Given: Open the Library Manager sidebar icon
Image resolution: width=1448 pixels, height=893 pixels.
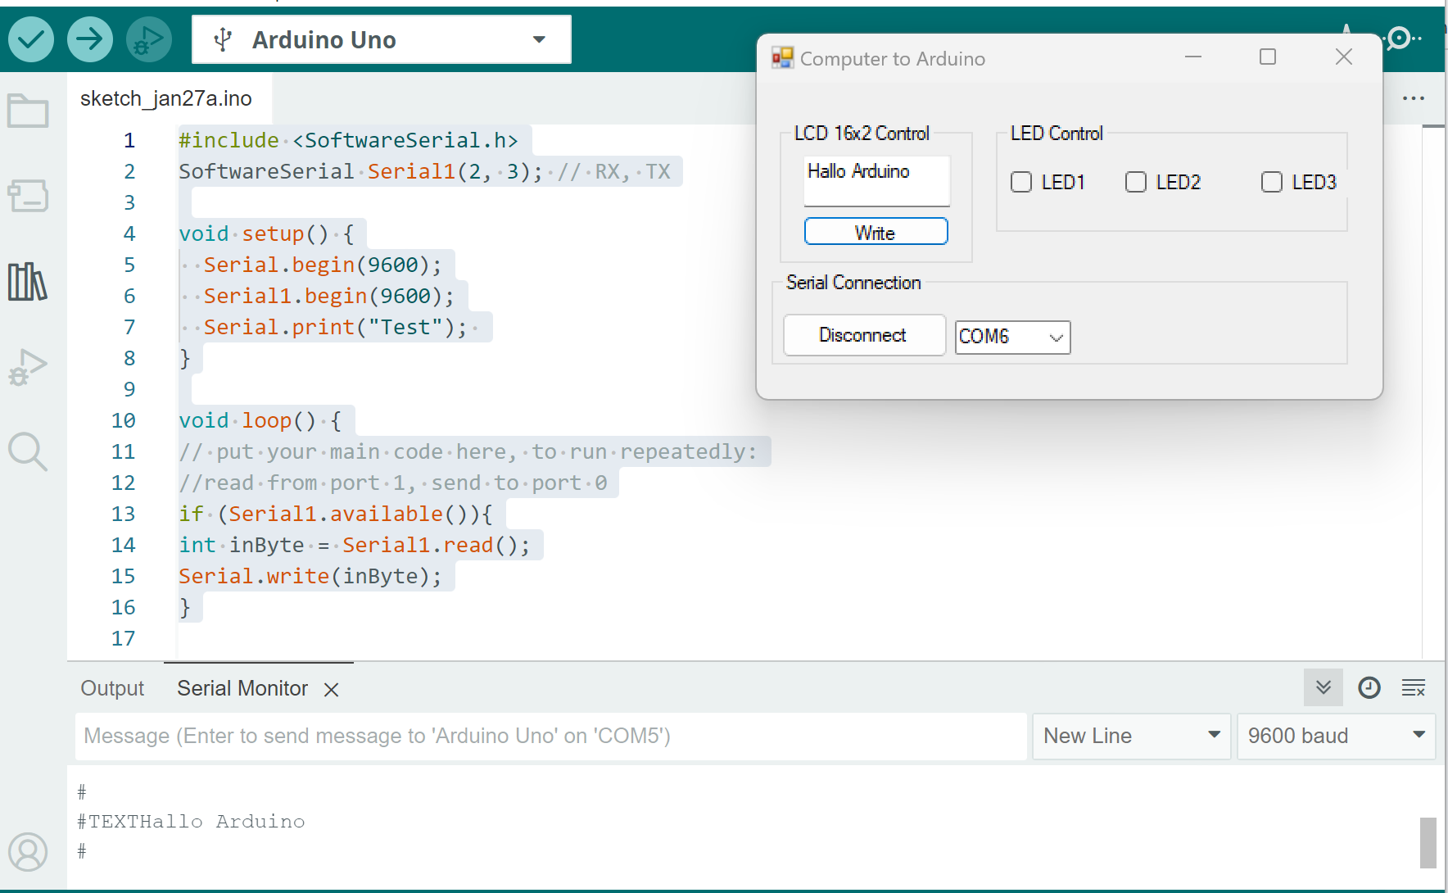Looking at the screenshot, I should [28, 282].
